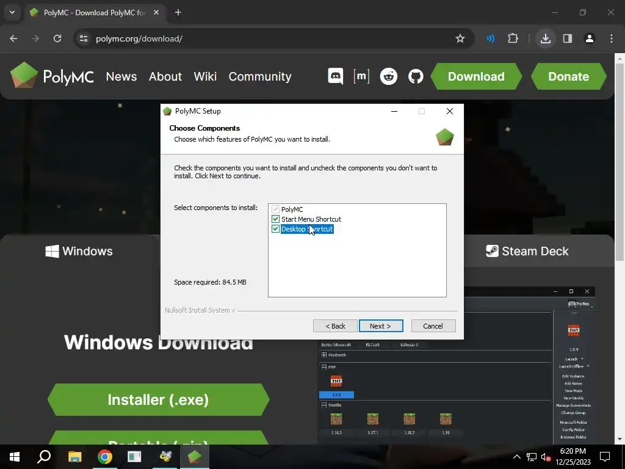Go back in browser history
The image size is (625, 469).
13,38
